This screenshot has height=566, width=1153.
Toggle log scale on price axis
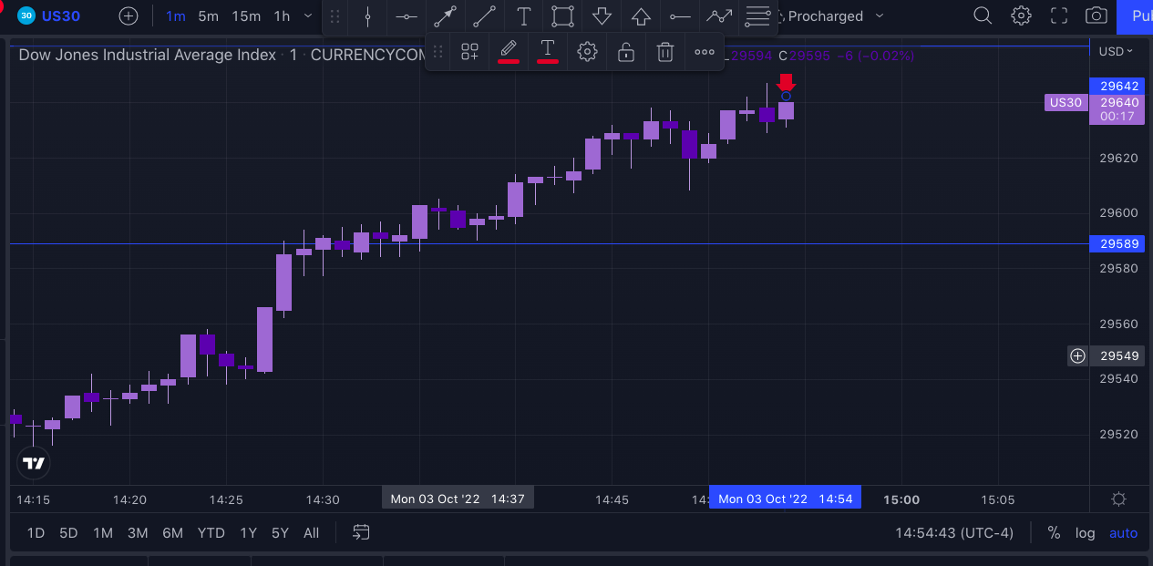1085,532
